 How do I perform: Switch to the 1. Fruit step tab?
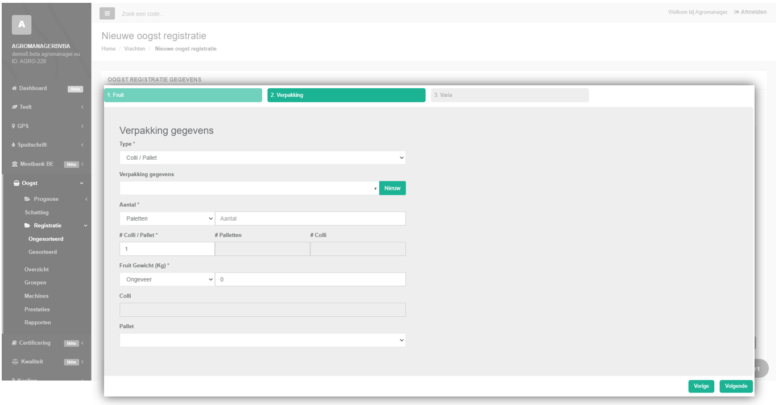tap(183, 95)
